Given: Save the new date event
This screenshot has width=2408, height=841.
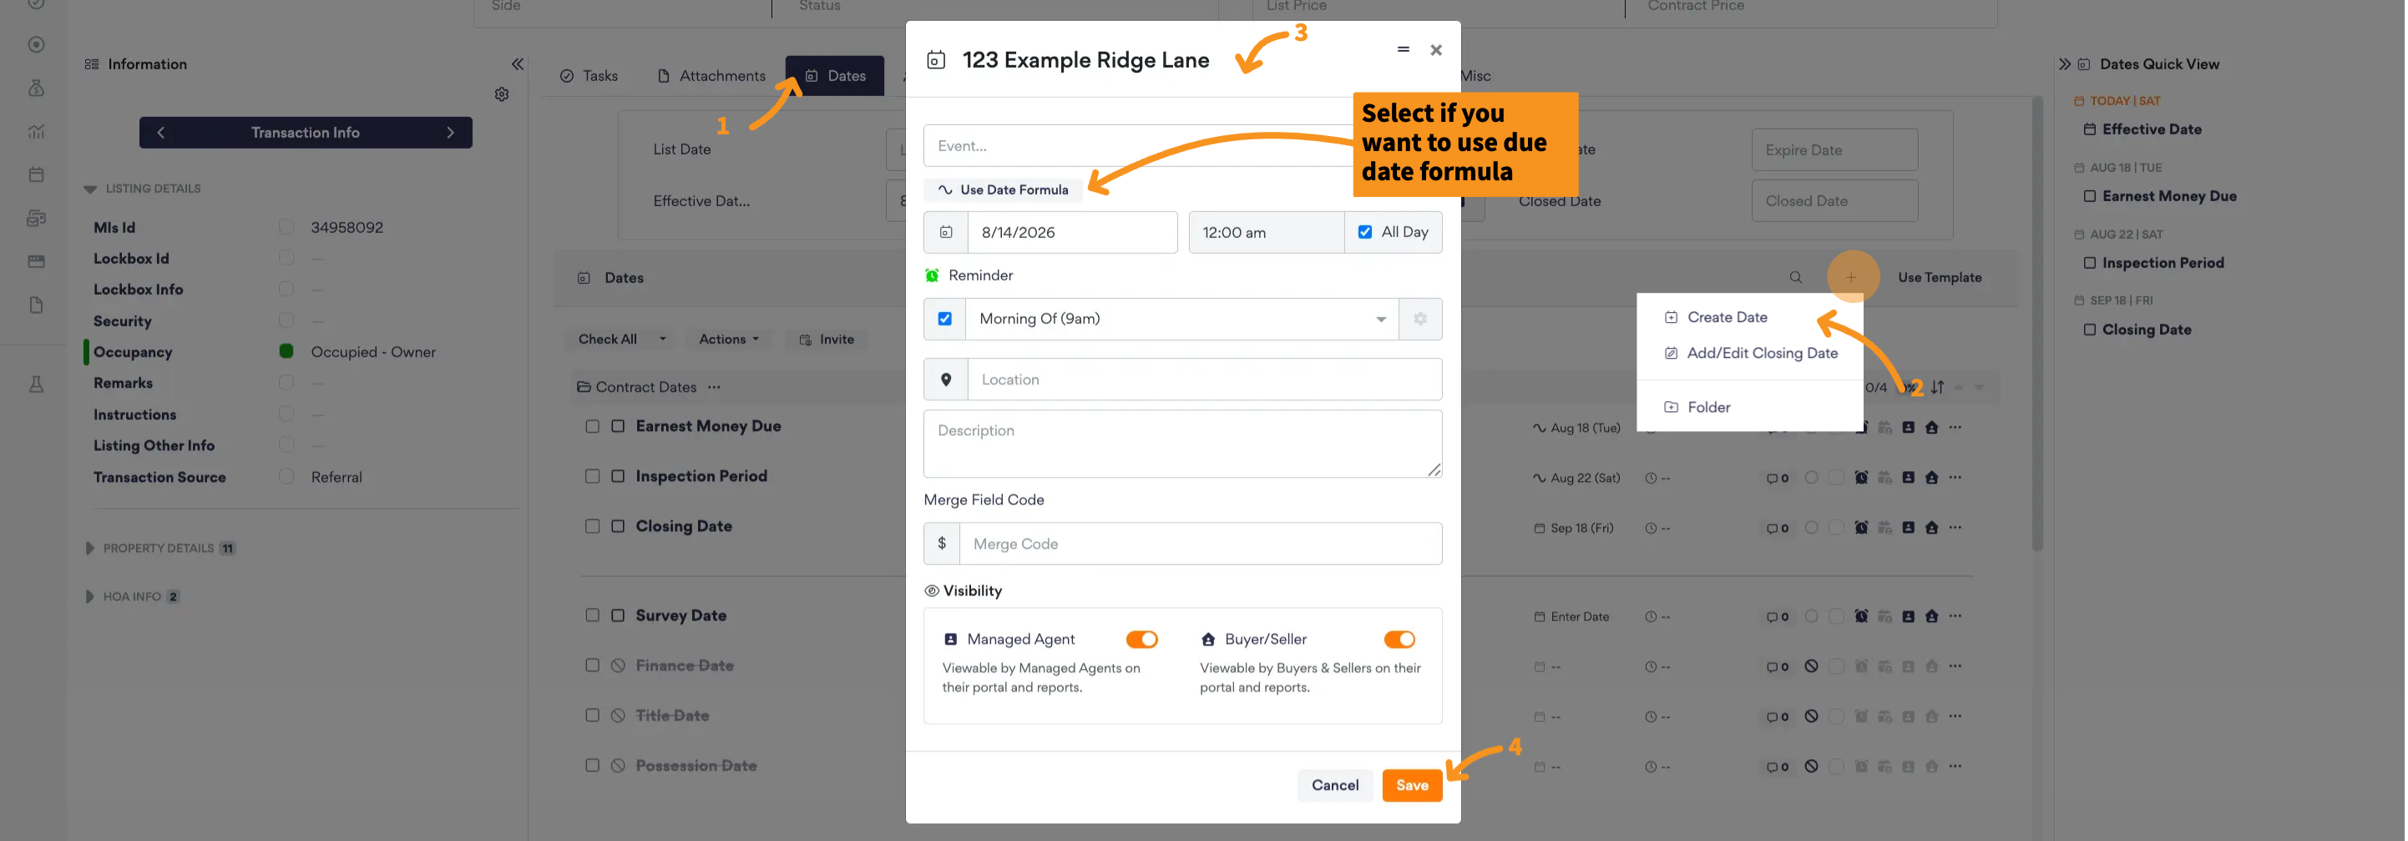Looking at the screenshot, I should pos(1412,786).
